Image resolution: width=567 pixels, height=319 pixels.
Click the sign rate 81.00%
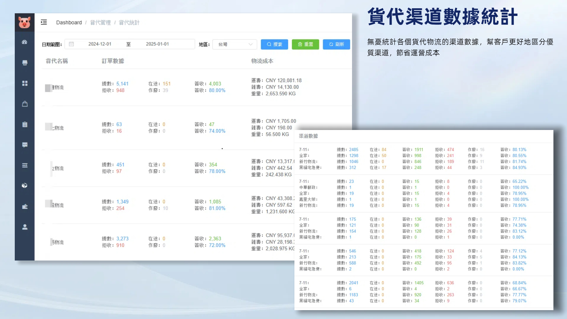pos(217,208)
